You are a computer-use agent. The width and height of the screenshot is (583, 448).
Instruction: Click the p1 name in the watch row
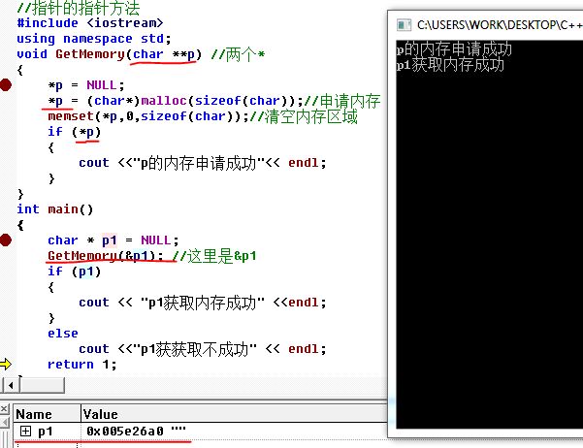pos(46,432)
